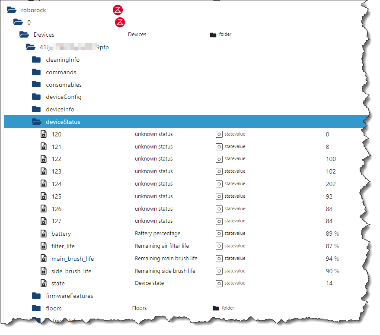Collapse the instance 0 folder icon
Image resolution: width=380 pixels, height=335 pixels.
tap(18, 22)
